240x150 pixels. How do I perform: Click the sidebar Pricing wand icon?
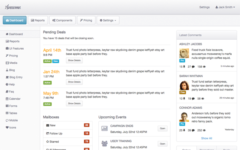click(x=7, y=56)
